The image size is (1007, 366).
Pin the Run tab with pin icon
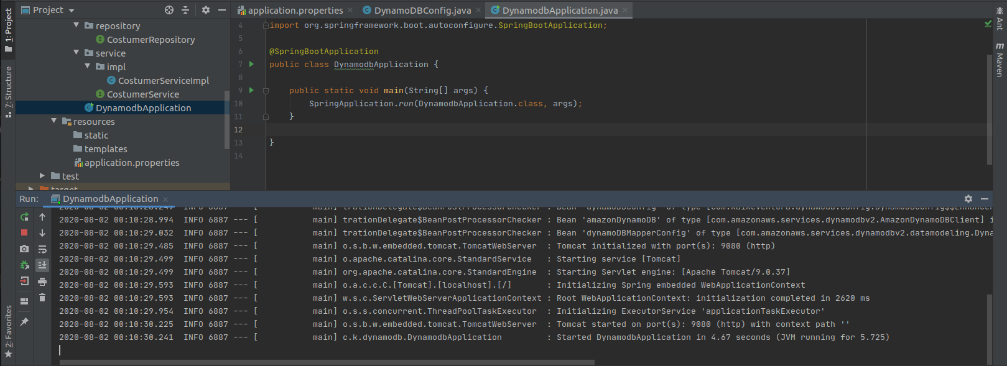tap(24, 321)
